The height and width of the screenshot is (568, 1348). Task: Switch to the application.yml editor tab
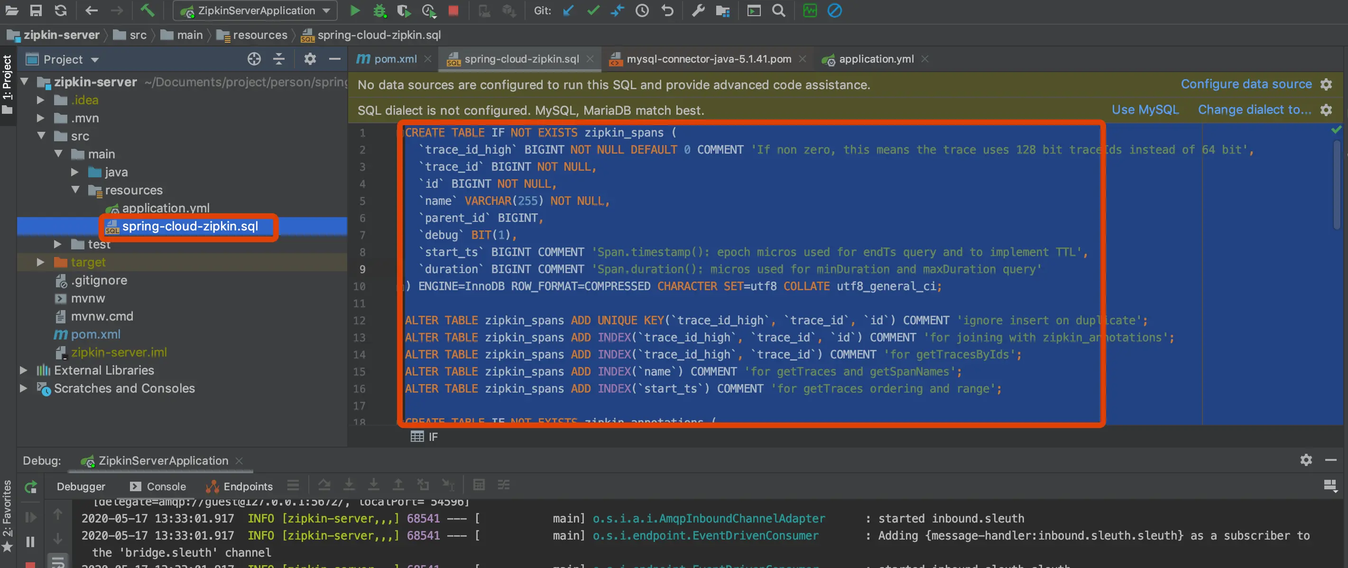[x=876, y=59]
